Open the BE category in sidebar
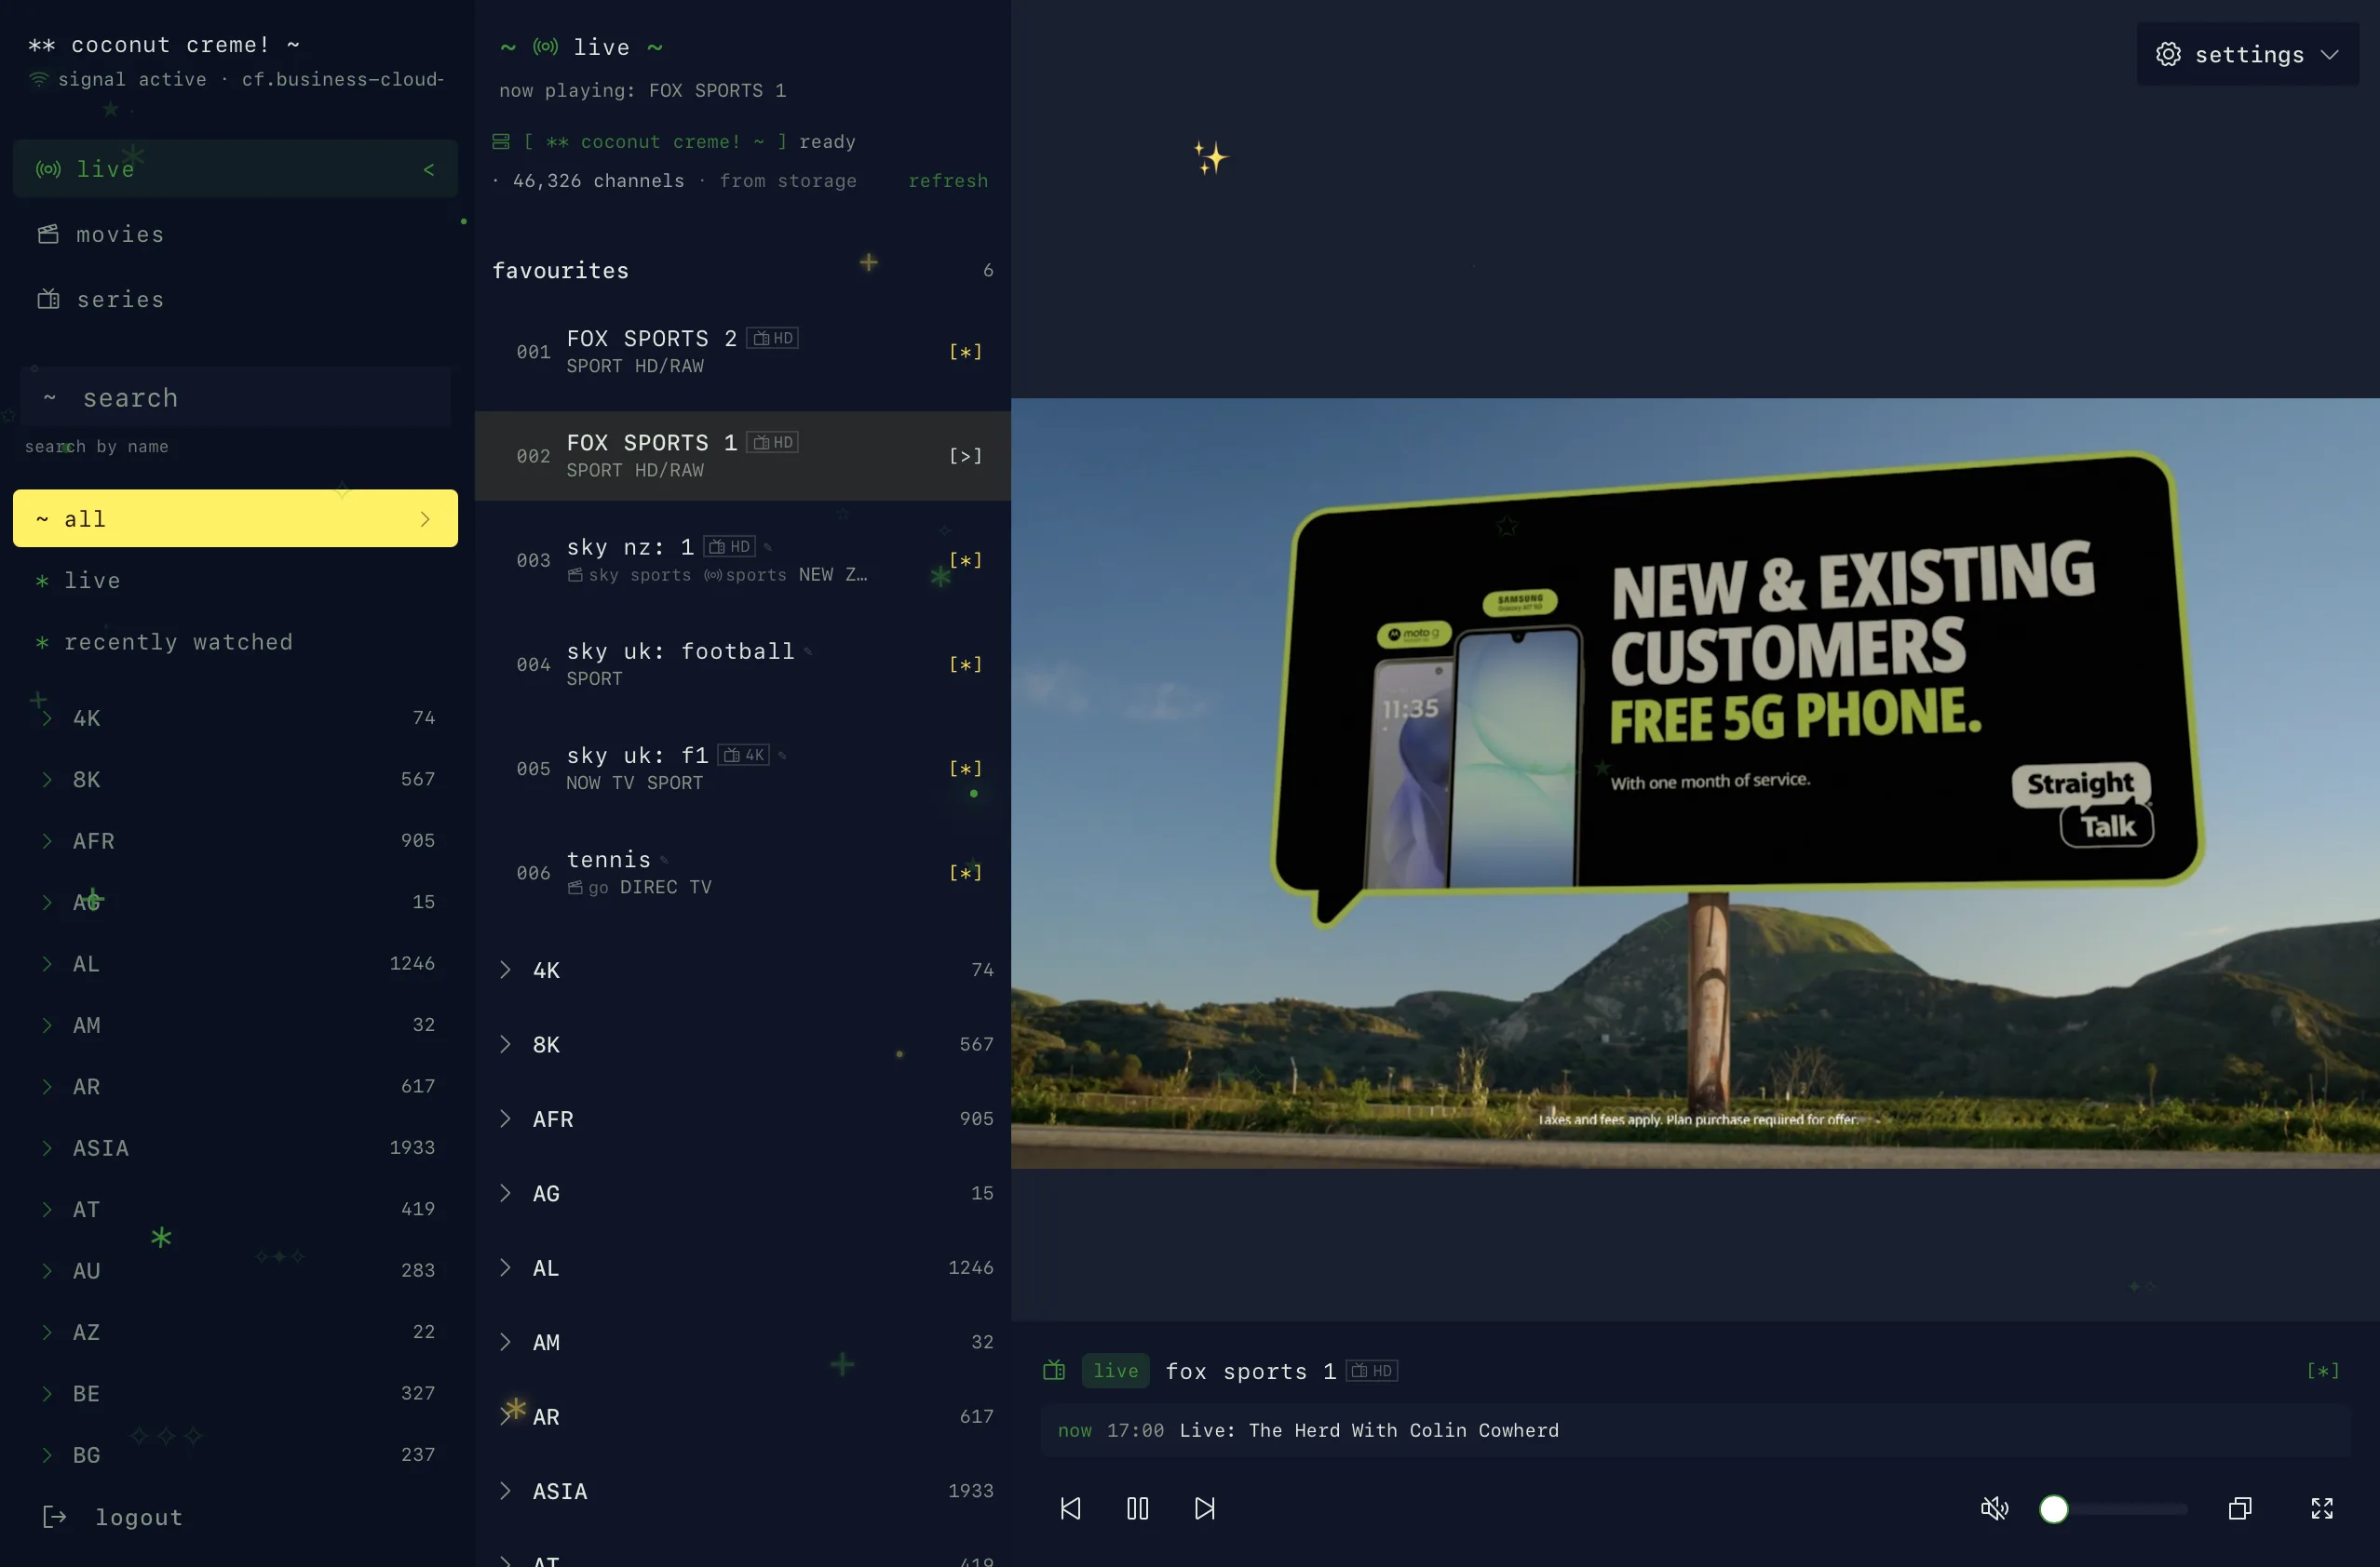This screenshot has height=1567, width=2380. [x=235, y=1393]
